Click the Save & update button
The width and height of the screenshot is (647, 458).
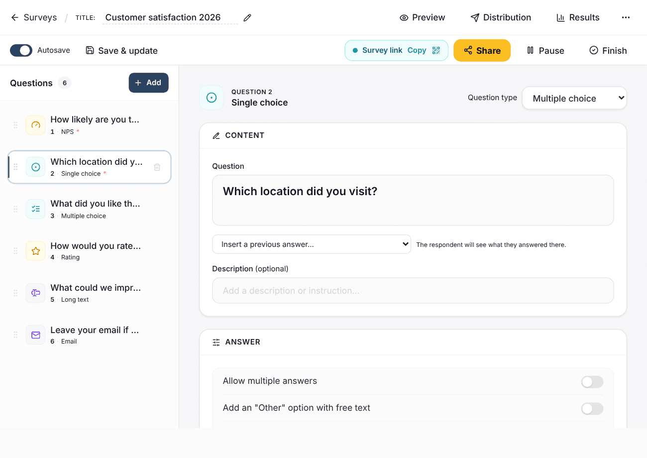point(122,50)
